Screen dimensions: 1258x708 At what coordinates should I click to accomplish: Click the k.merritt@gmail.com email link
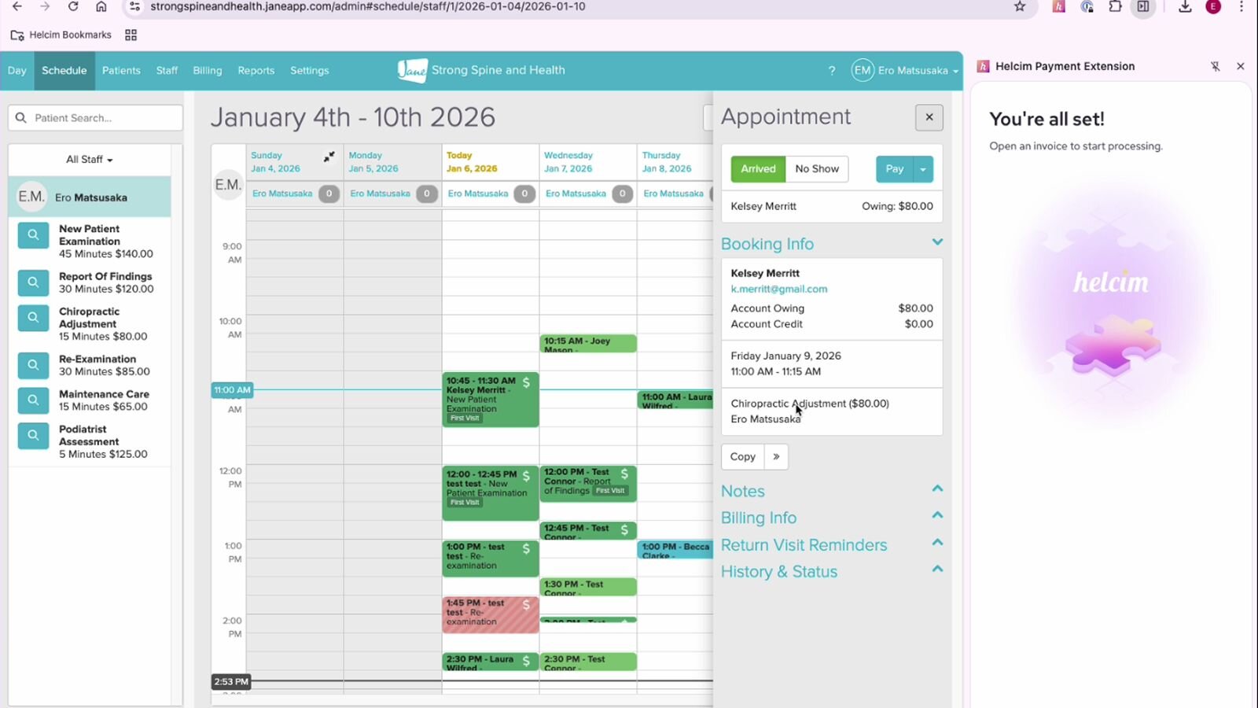tap(779, 289)
